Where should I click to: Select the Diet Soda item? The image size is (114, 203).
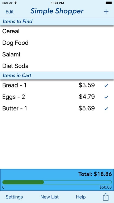click(x=57, y=66)
